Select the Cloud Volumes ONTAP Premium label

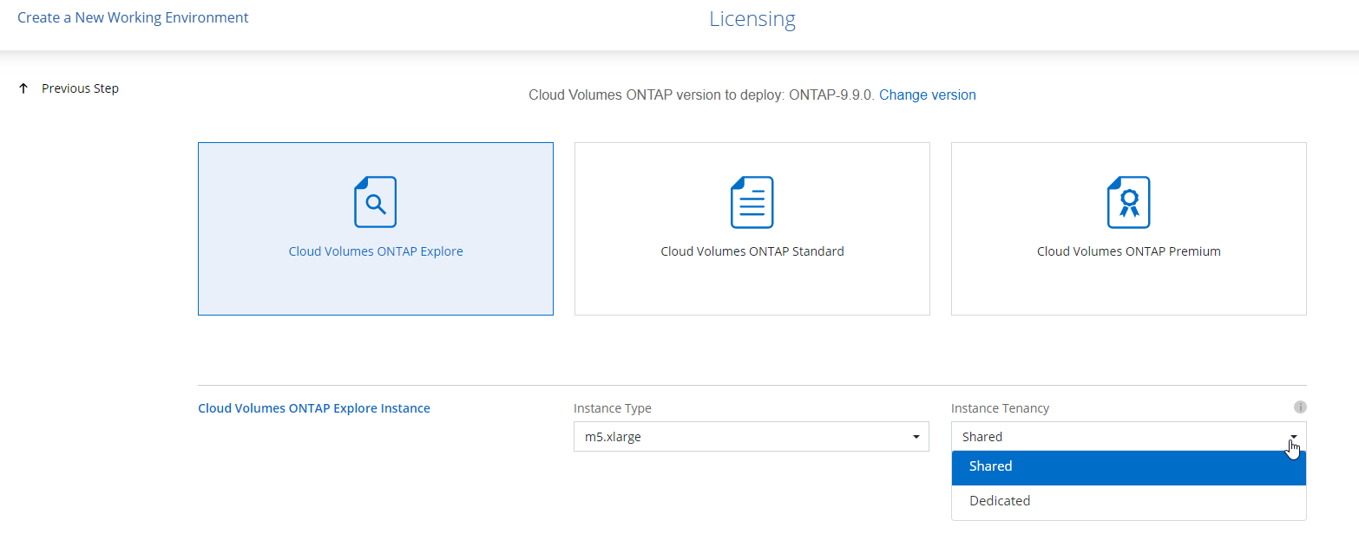pos(1128,251)
